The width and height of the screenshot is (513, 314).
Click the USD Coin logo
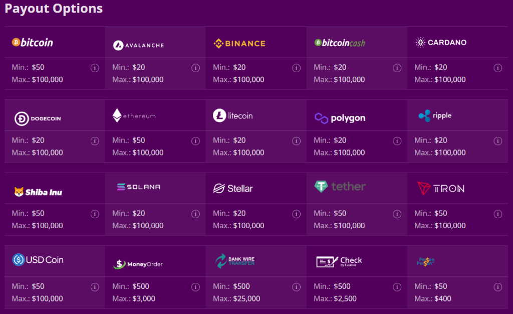tap(38, 260)
